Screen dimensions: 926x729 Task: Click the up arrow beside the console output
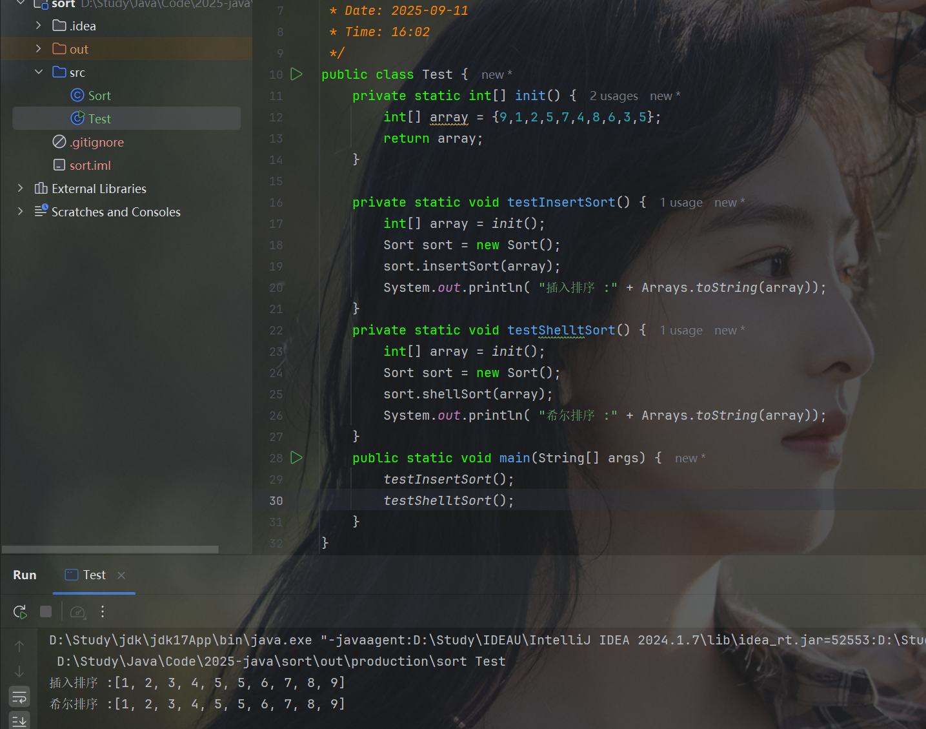point(19,646)
